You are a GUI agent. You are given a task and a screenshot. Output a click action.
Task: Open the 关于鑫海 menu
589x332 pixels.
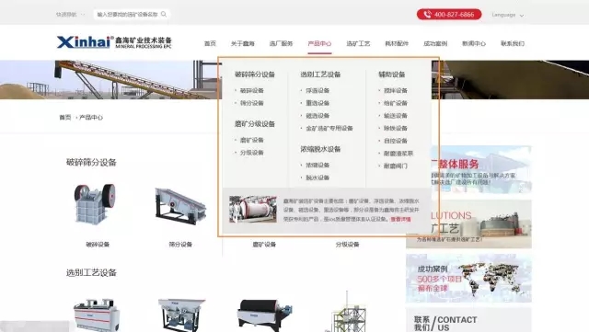pyautogui.click(x=243, y=43)
